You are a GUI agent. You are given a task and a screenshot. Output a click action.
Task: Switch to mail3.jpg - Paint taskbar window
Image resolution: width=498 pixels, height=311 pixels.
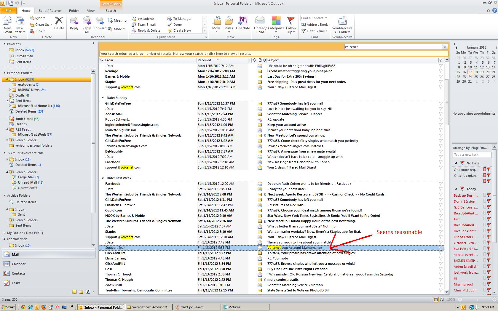coord(197,307)
